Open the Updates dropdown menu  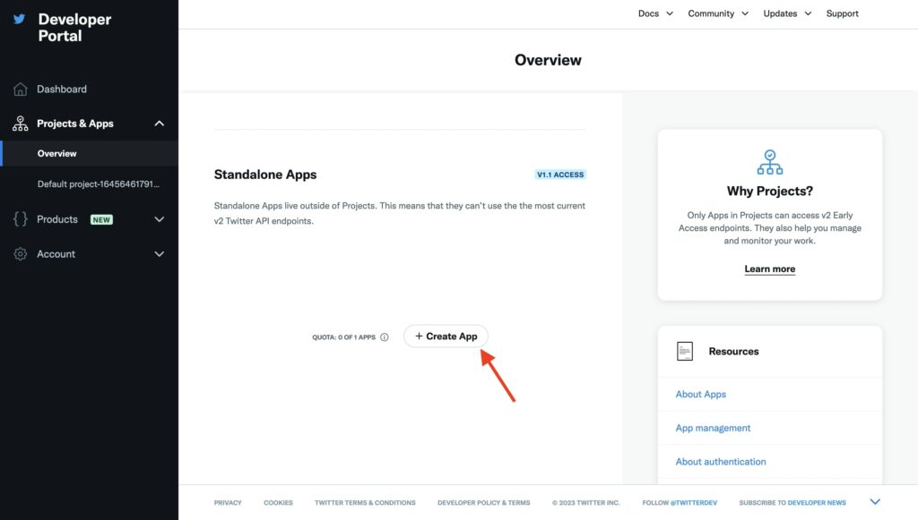[x=787, y=13]
